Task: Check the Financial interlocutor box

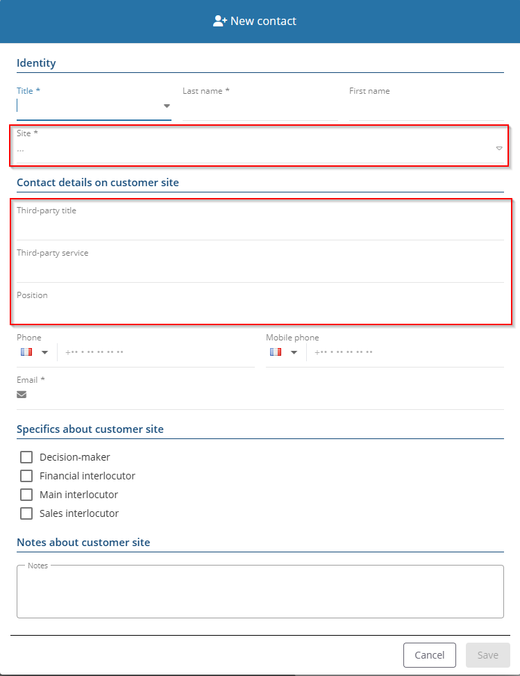Action: pyautogui.click(x=26, y=476)
